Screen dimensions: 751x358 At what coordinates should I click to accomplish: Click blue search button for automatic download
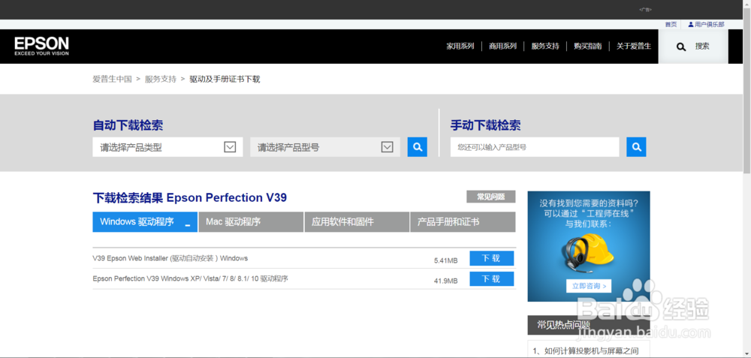[x=417, y=147]
